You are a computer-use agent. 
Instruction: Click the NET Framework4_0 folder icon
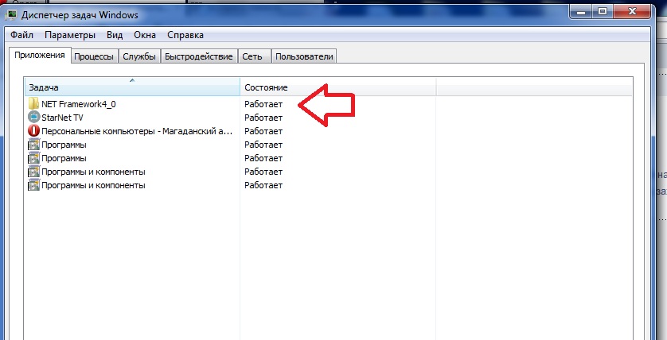coord(33,104)
